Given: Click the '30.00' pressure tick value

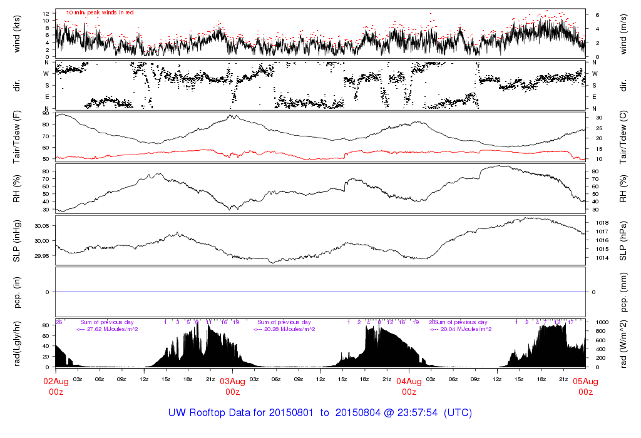Looking at the screenshot, I should [42, 241].
